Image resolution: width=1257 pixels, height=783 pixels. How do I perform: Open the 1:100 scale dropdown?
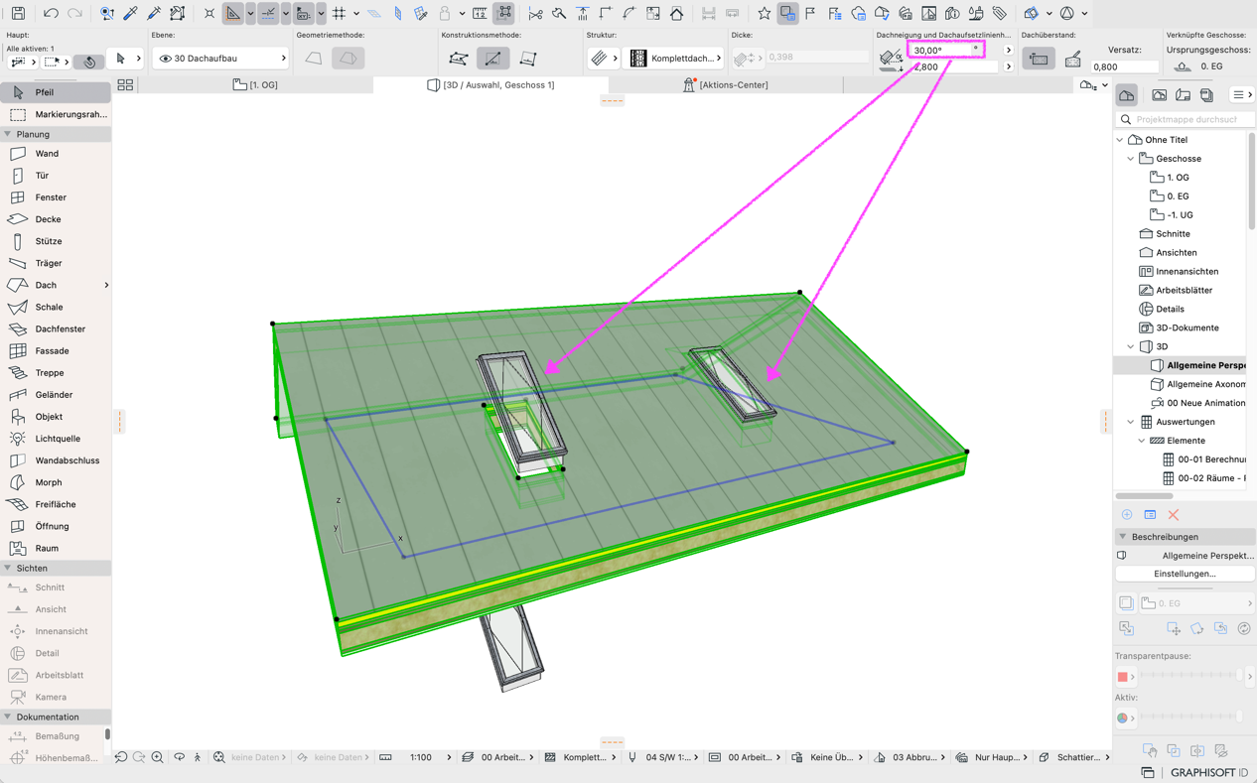(x=429, y=757)
